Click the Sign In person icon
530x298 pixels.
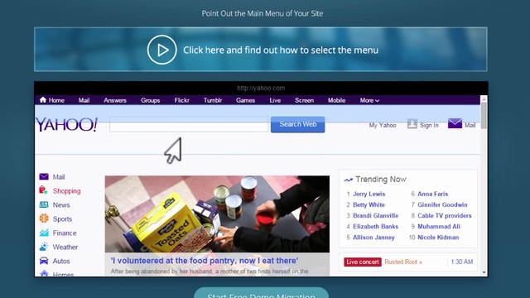pyautogui.click(x=412, y=124)
